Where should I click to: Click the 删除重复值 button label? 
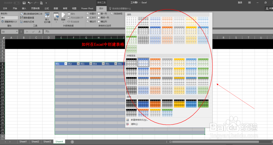coord(29,18)
